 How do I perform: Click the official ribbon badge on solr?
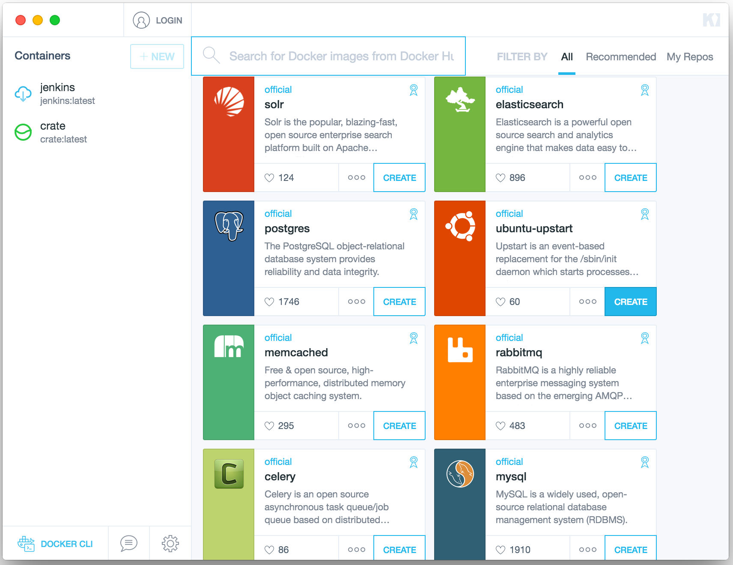[x=414, y=90]
